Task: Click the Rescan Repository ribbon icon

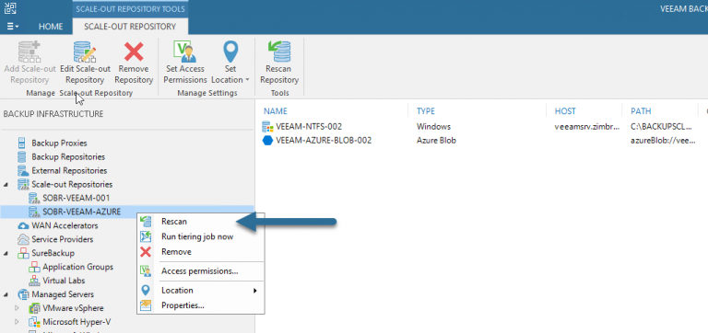Action: [x=279, y=52]
